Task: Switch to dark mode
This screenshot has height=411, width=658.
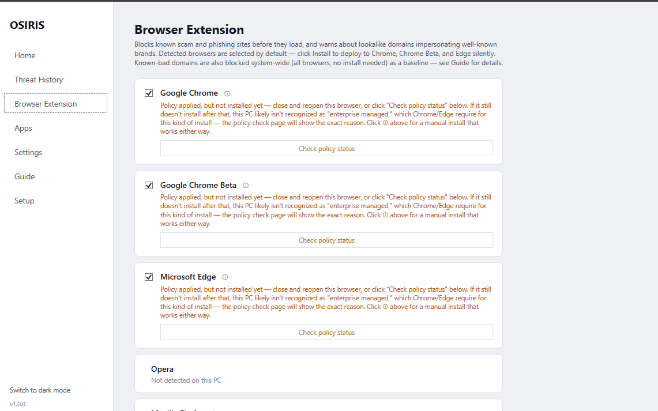Action: (40, 390)
